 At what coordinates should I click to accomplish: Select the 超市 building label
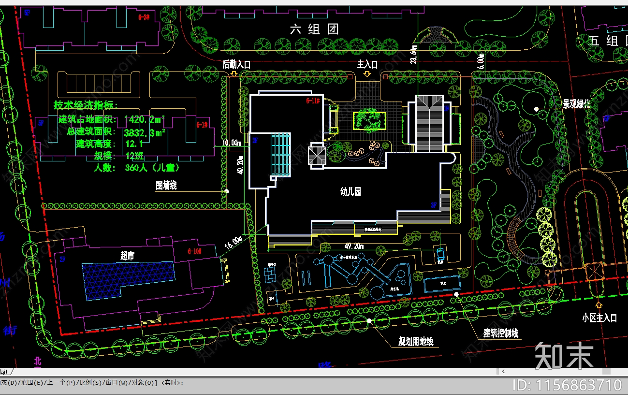coord(128,256)
